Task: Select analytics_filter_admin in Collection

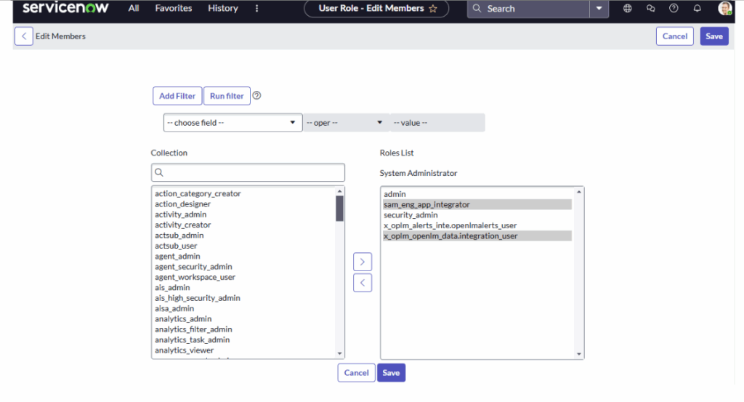Action: [x=193, y=329]
